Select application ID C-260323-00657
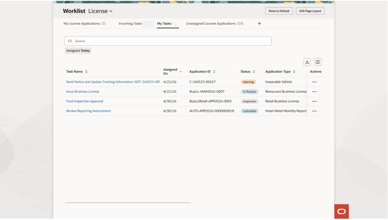 coord(202,82)
